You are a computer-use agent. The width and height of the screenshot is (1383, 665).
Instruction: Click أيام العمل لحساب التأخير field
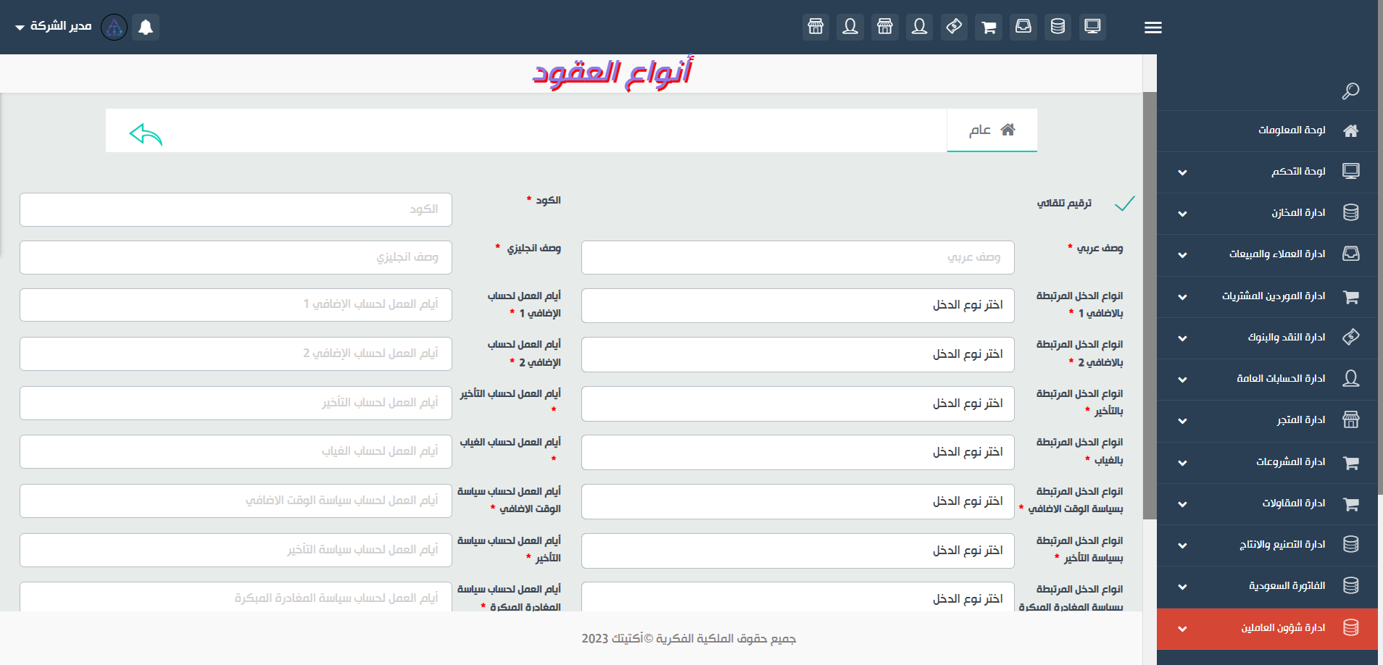pyautogui.click(x=236, y=403)
